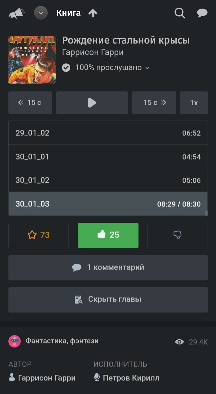Toggle the thumbs-up like button
216x394 pixels.
[x=108, y=235]
